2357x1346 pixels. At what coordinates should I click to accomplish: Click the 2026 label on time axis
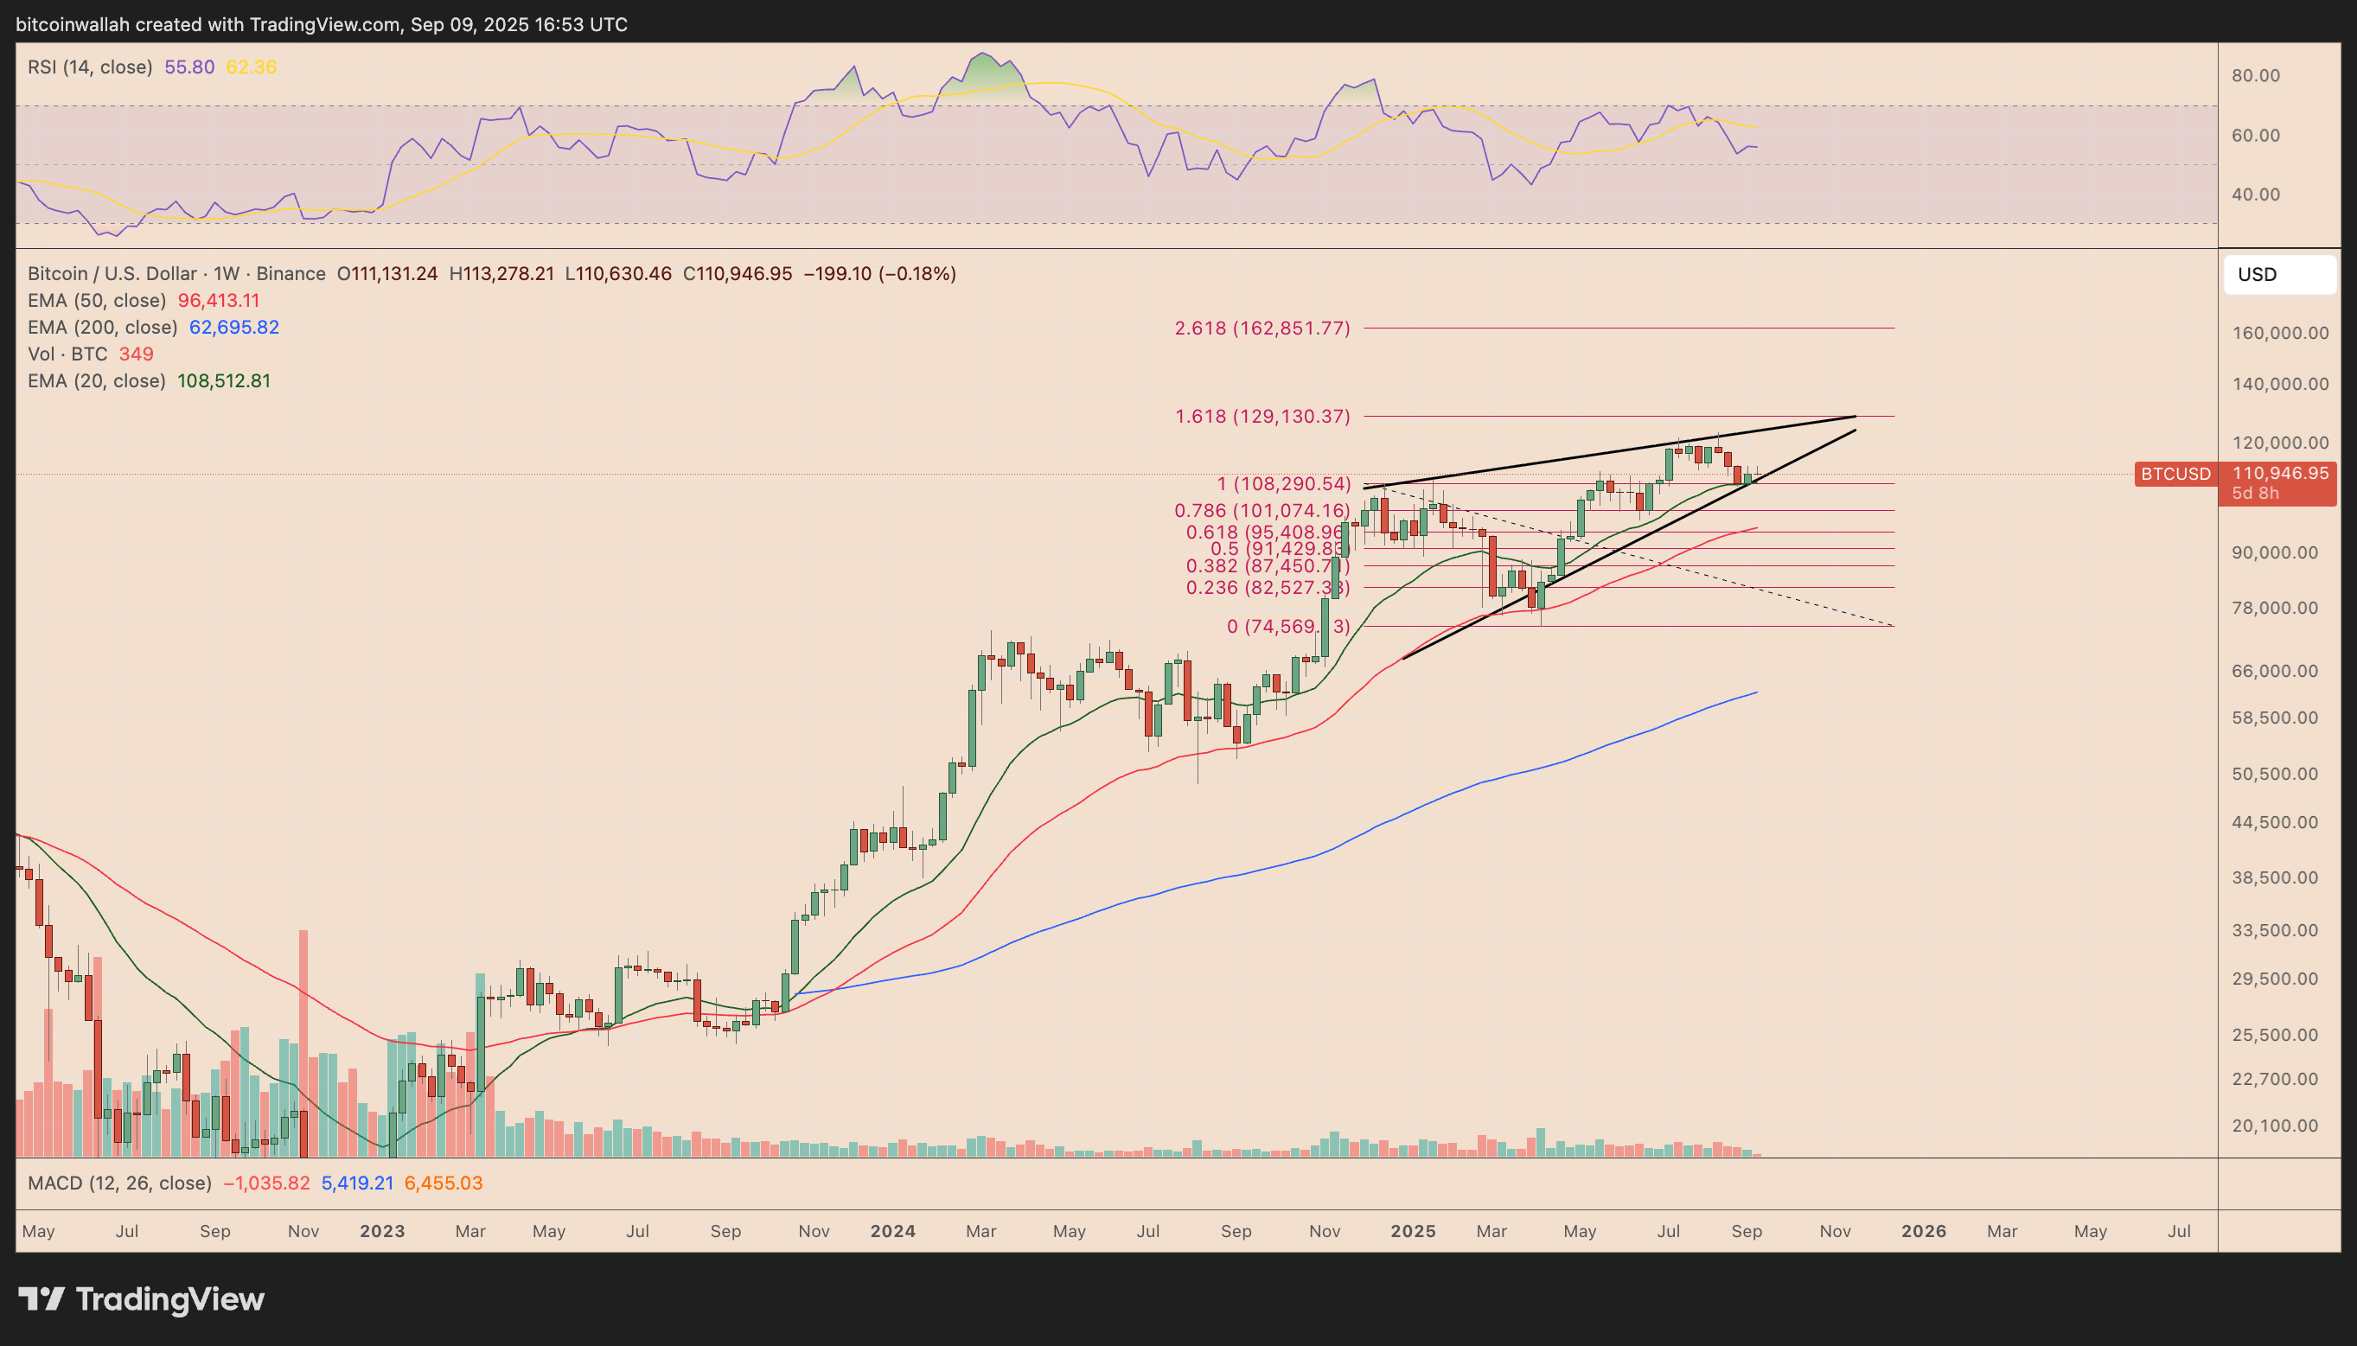pos(1924,1231)
